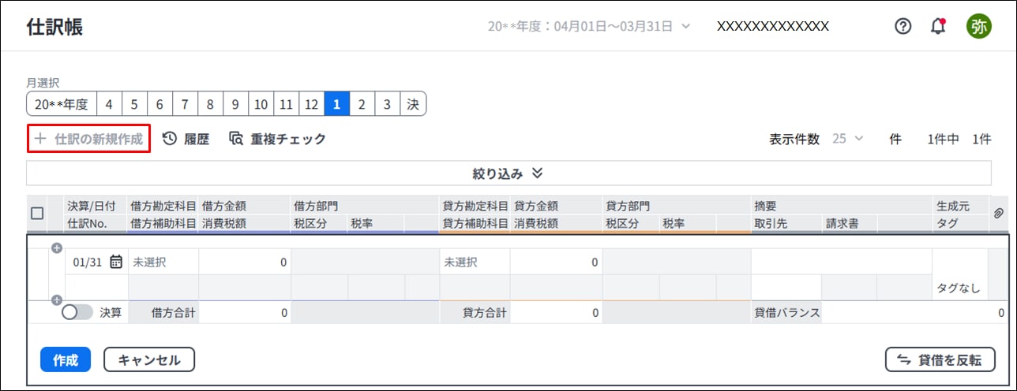This screenshot has height=391, width=1017.
Task: Select the 20**年度 month tab
Action: pyautogui.click(x=62, y=104)
